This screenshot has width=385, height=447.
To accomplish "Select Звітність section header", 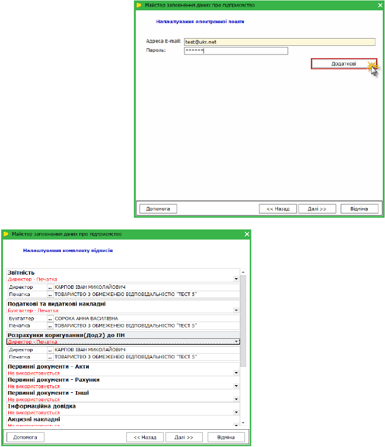I will click(21, 272).
